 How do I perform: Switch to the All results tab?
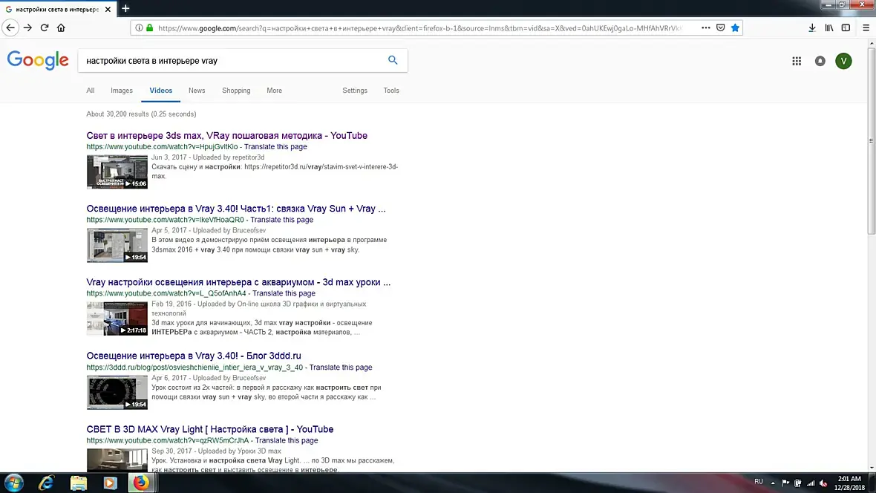[91, 91]
